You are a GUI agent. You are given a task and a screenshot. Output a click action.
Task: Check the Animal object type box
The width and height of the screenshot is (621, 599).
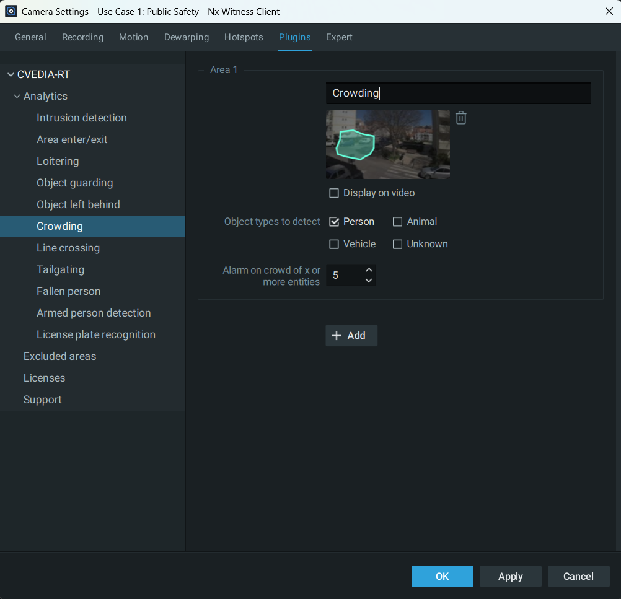(398, 222)
